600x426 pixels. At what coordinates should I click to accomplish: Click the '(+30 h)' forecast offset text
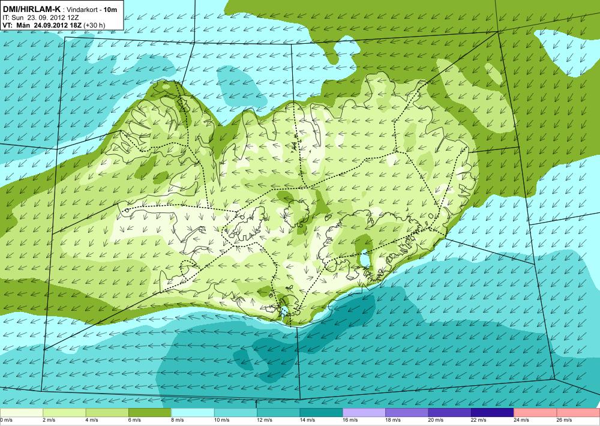(94, 25)
